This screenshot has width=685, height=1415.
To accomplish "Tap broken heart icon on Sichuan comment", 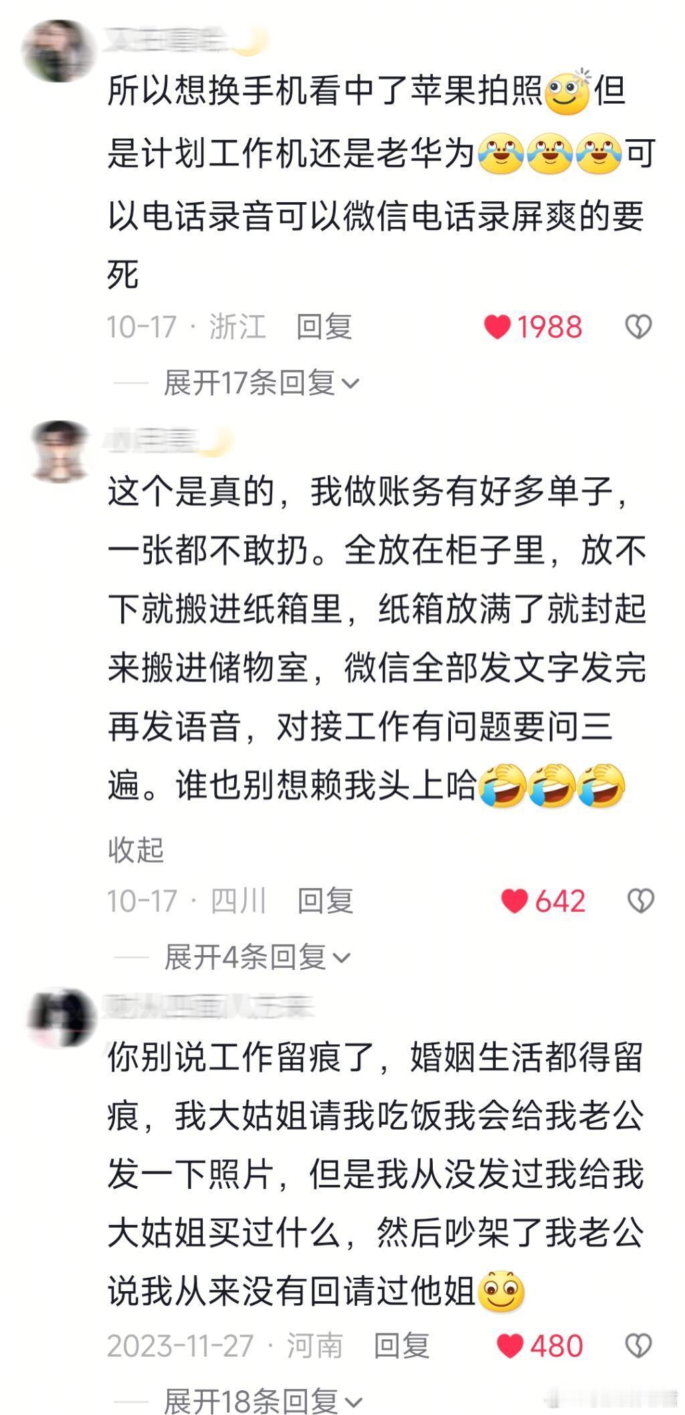I will [x=640, y=901].
